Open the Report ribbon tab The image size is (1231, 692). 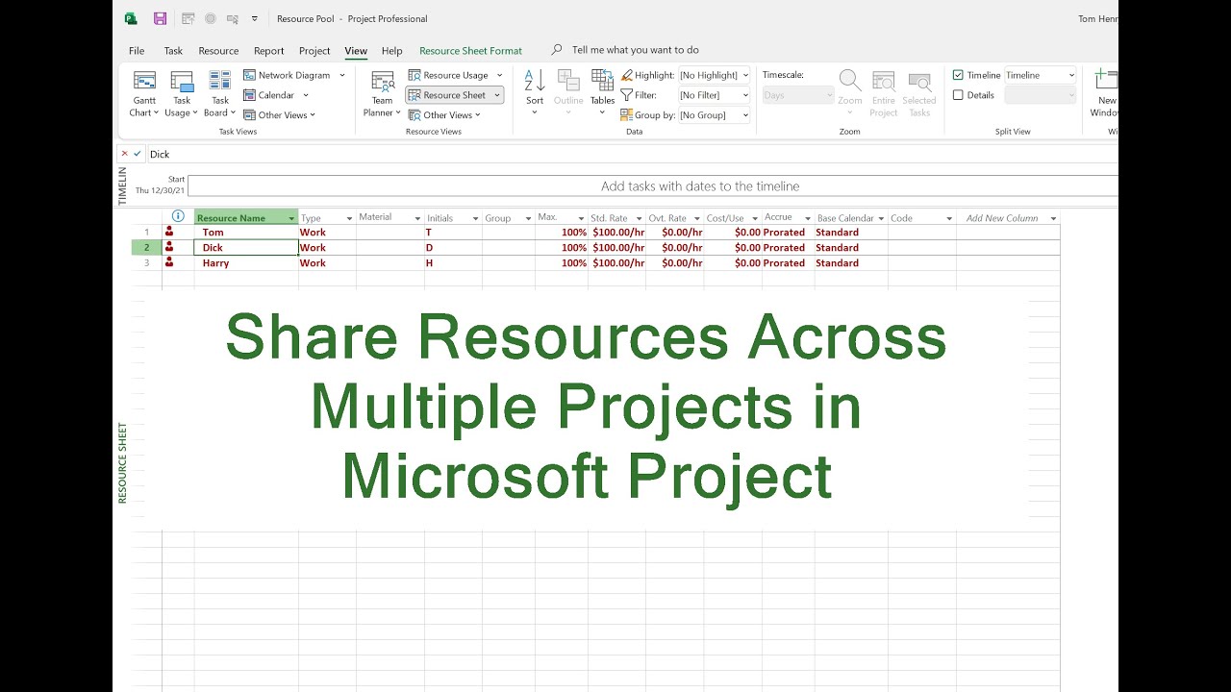(269, 51)
